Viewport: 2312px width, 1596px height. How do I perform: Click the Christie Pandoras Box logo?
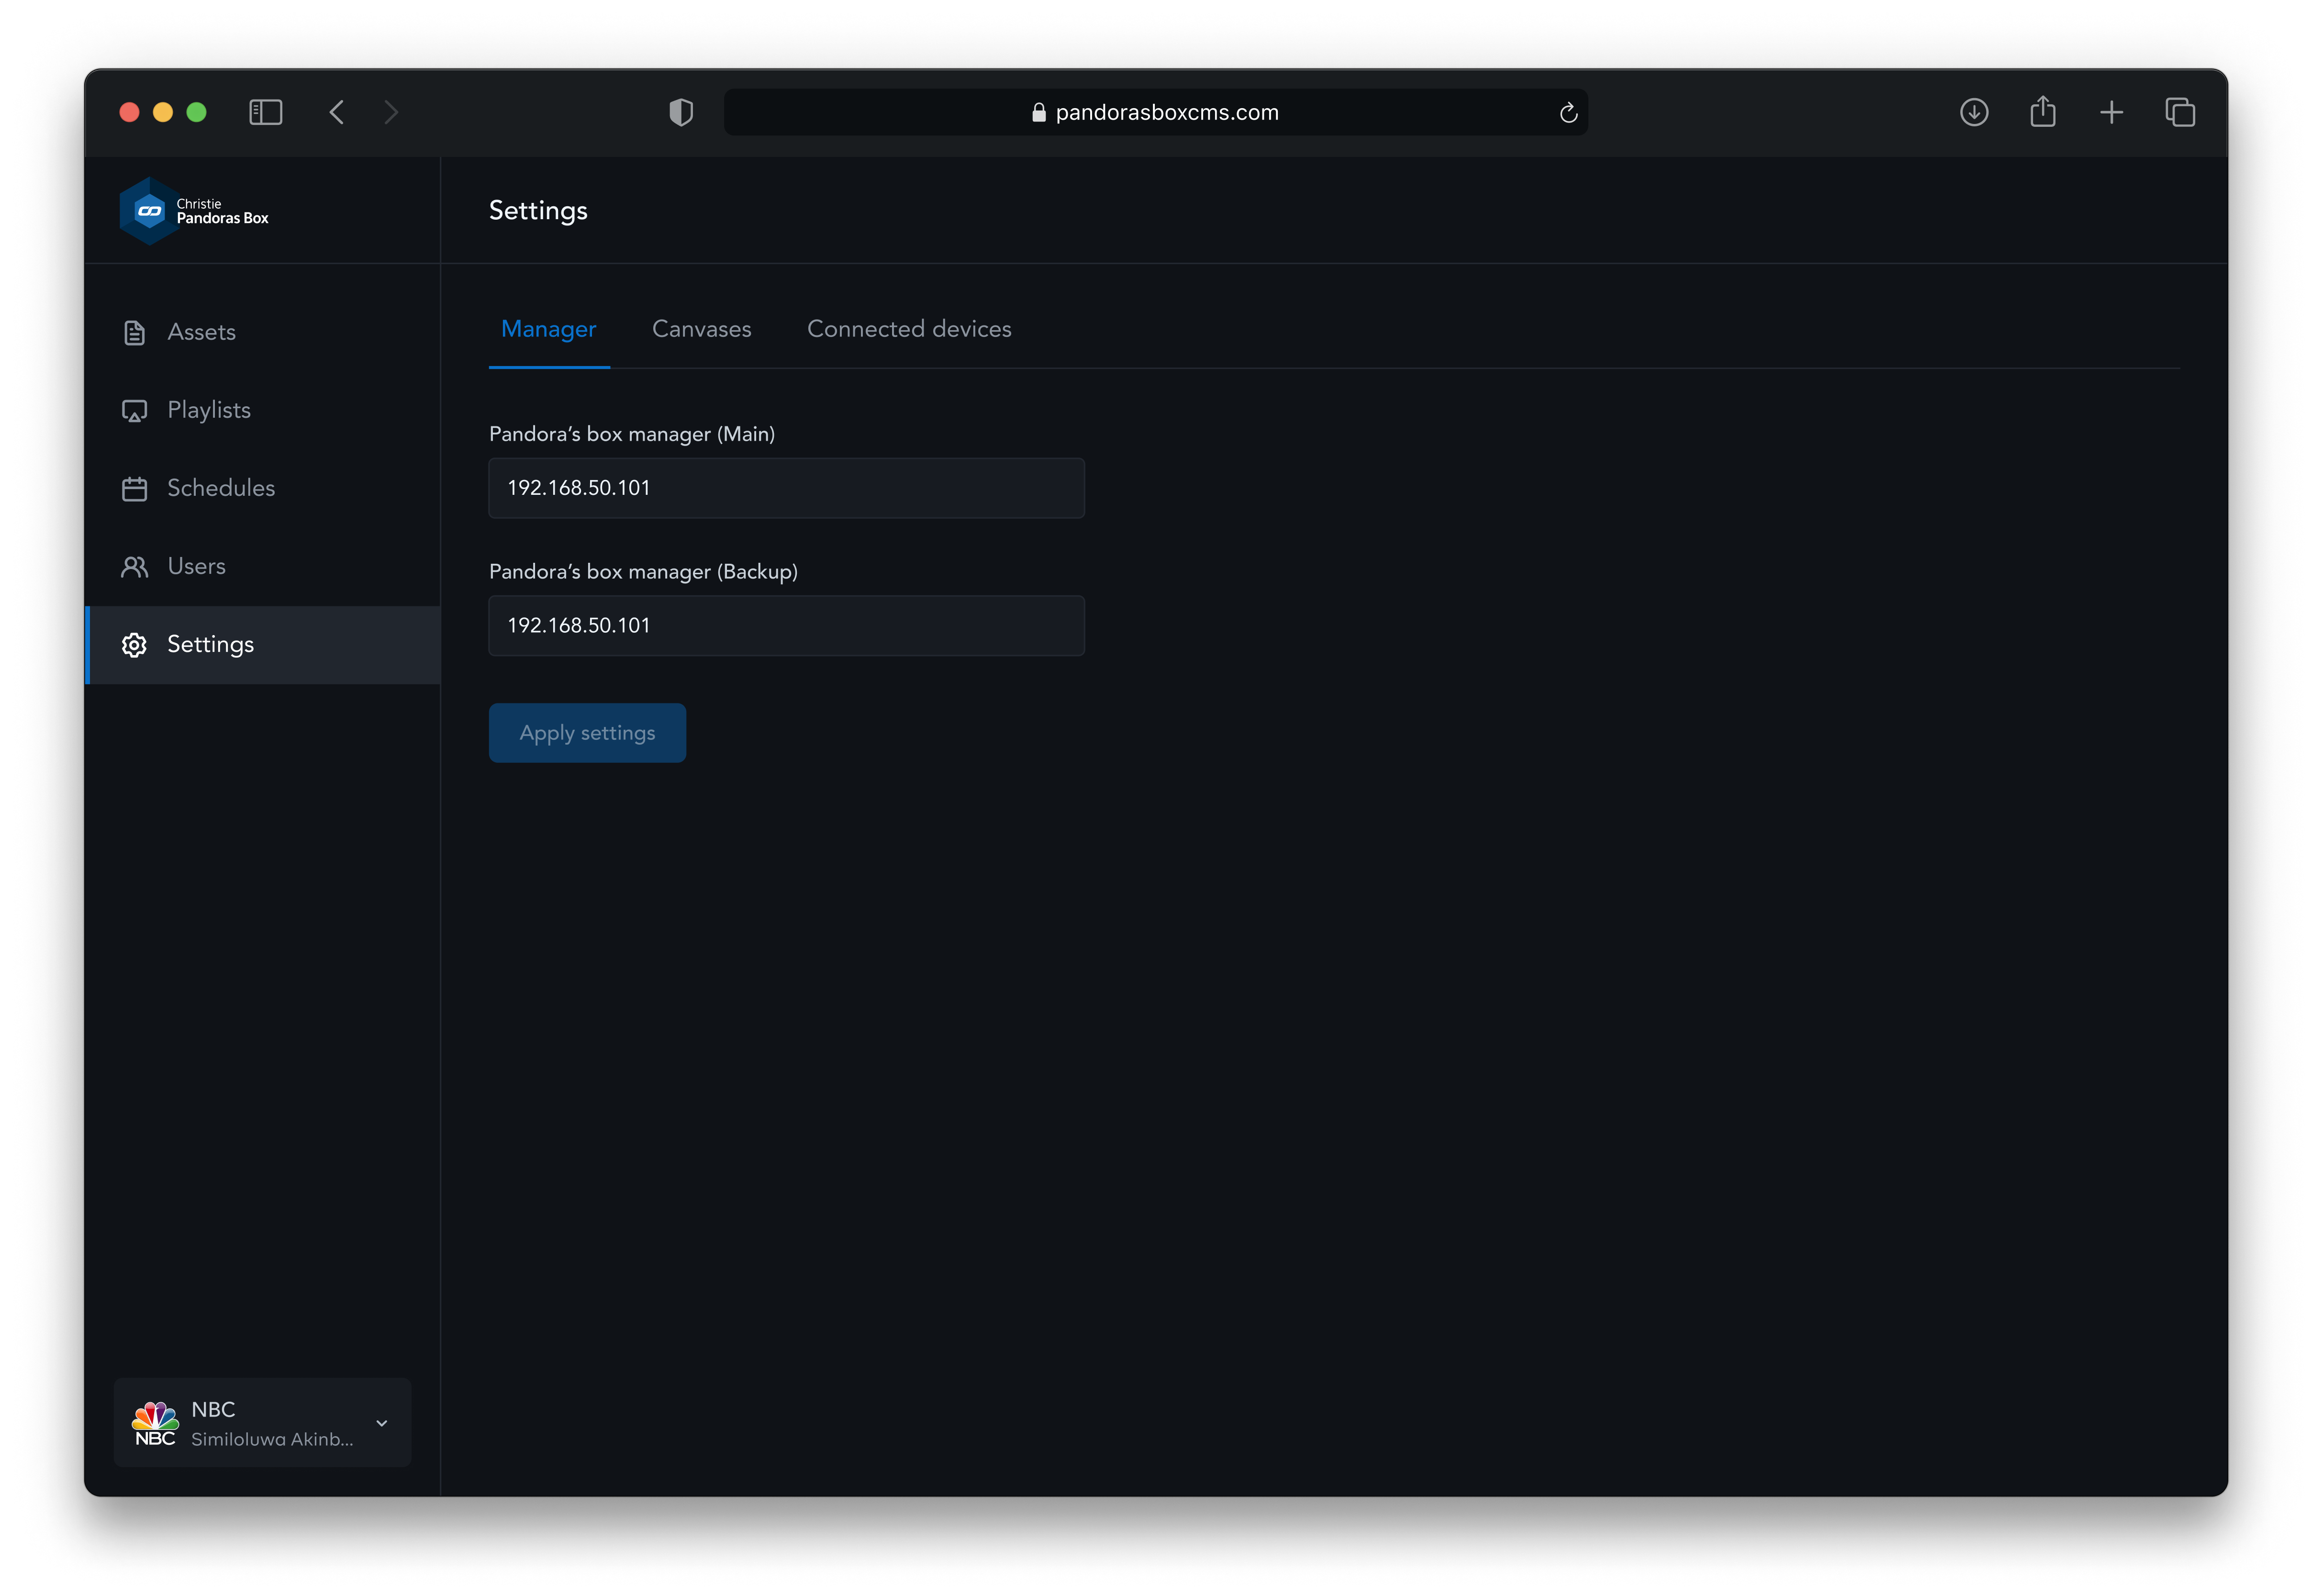coord(194,211)
